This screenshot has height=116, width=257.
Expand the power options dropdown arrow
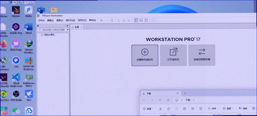click(x=105, y=20)
